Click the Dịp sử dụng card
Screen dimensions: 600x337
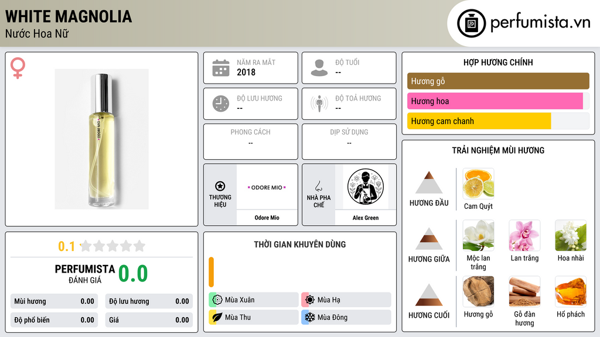[x=349, y=142]
